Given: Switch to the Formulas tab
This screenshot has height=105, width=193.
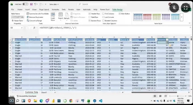Looking at the screenshot, I should click(x=55, y=9).
